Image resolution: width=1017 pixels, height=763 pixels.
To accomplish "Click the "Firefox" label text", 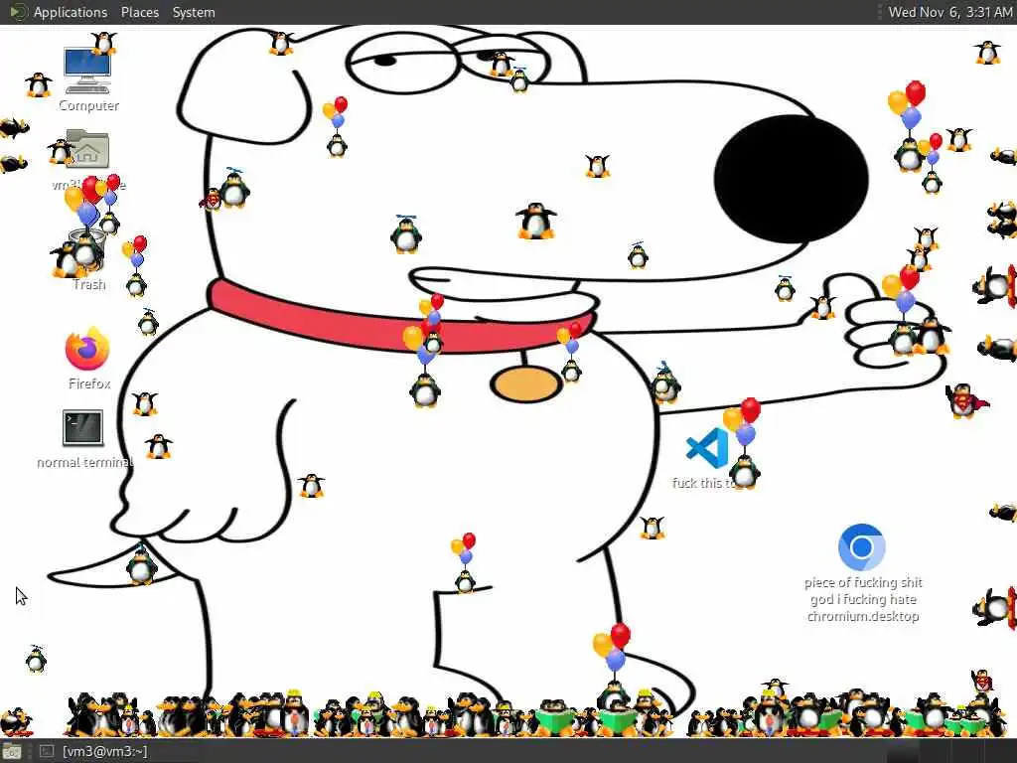I will [x=89, y=383].
